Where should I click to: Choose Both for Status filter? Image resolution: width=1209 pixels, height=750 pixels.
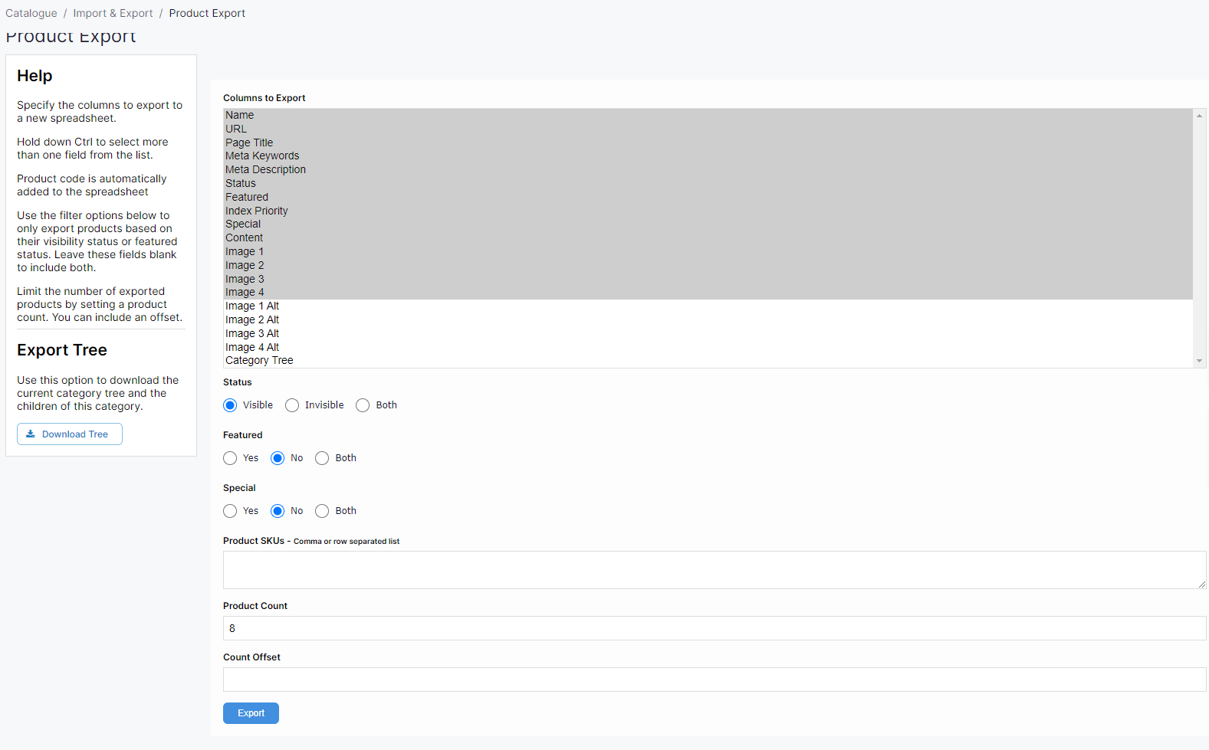point(363,405)
